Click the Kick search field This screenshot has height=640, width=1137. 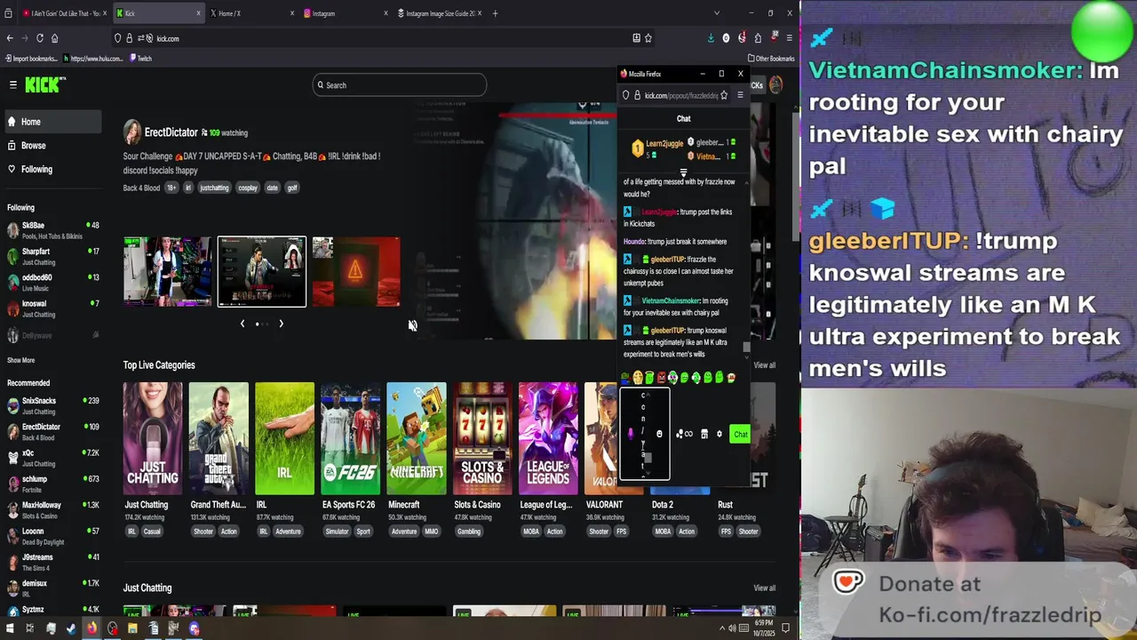pyautogui.click(x=400, y=85)
